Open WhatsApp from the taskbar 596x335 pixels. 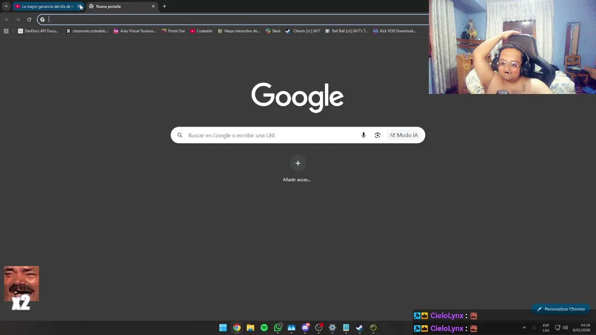278,328
